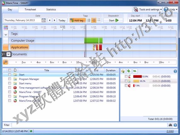Check the 12:06:43 Program Manager checkbox
The width and height of the screenshot is (180, 135).
10,96
